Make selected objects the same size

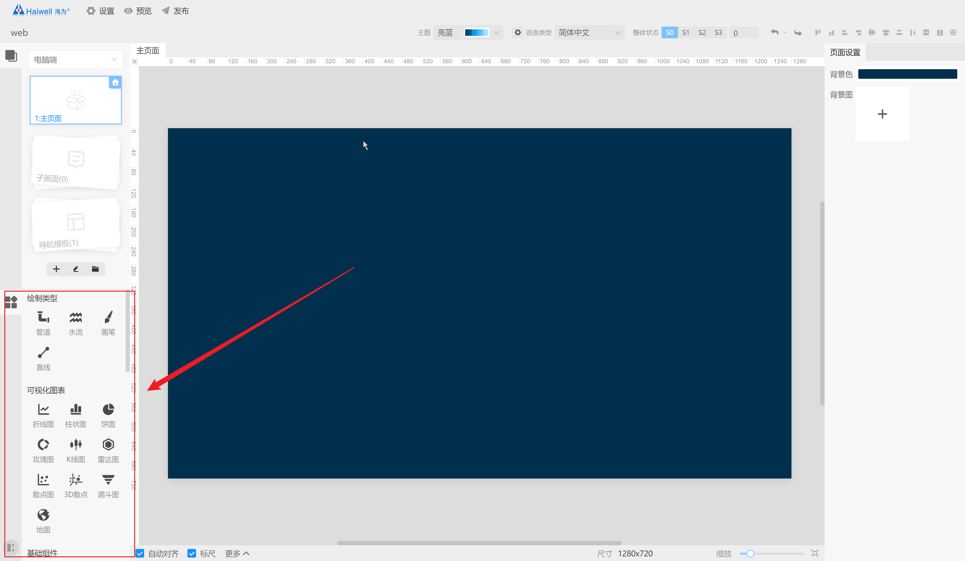954,32
